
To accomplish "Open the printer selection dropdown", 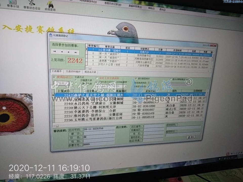I will 126,86.
